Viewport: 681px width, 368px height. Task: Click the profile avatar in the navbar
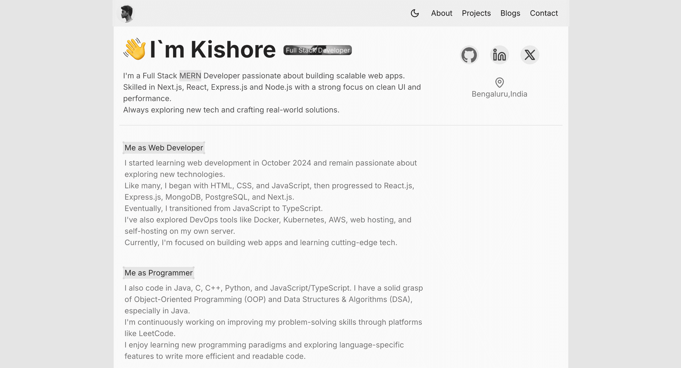126,13
